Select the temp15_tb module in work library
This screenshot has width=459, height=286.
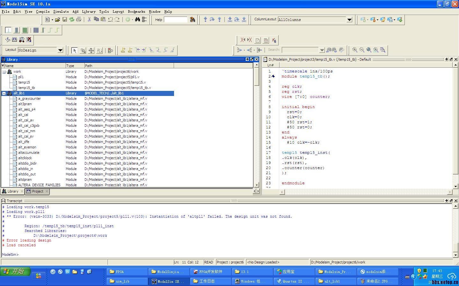point(26,88)
